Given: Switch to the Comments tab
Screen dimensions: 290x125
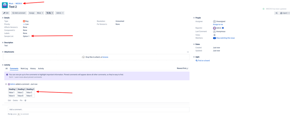Looking at the screenshot, I should coord(14,69).
